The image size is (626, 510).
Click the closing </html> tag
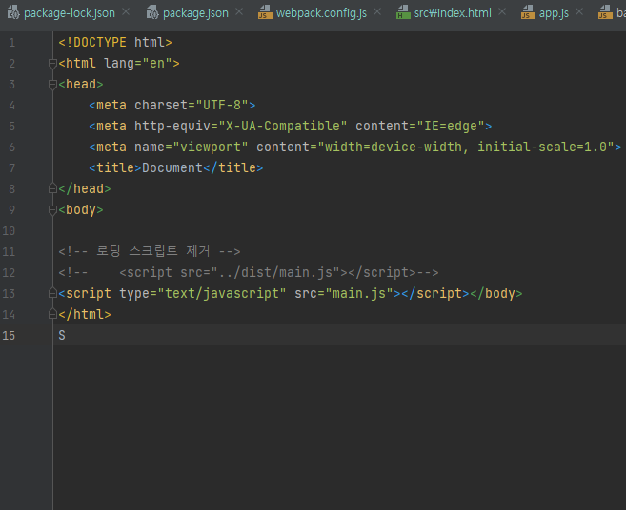click(x=84, y=314)
